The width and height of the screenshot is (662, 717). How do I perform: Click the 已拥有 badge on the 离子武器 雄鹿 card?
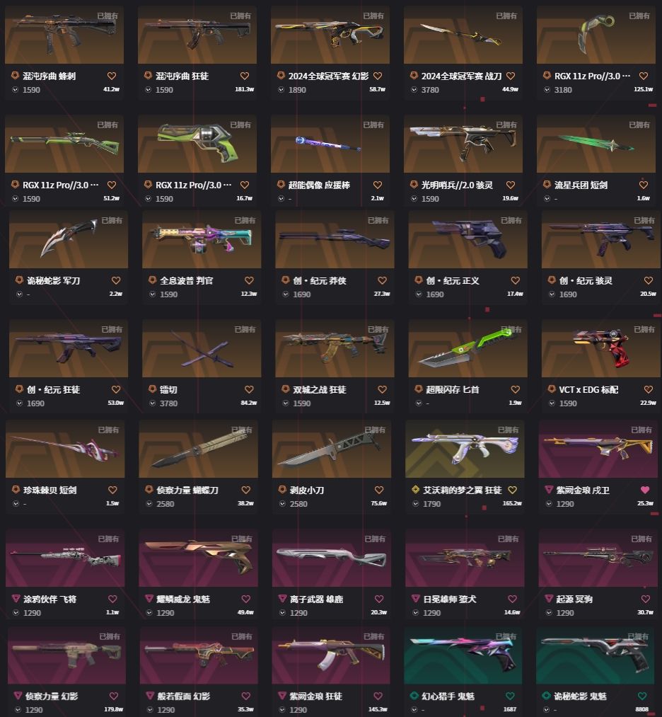[374, 539]
